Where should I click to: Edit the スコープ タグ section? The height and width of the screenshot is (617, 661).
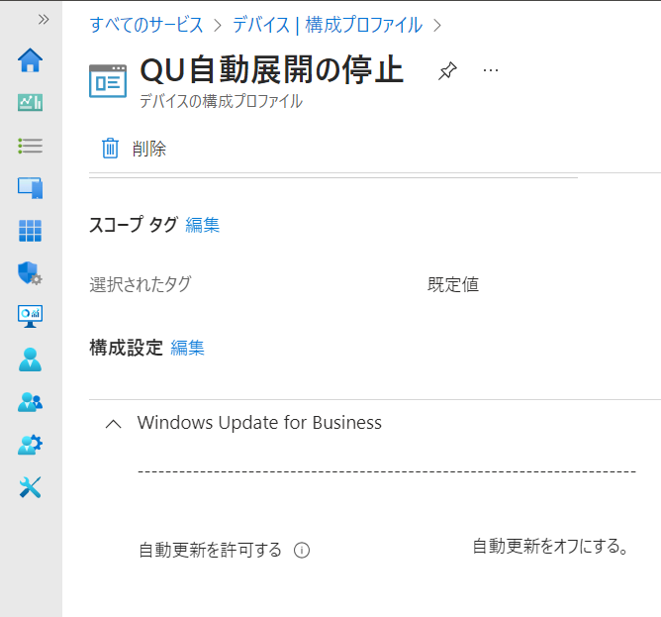tap(203, 225)
